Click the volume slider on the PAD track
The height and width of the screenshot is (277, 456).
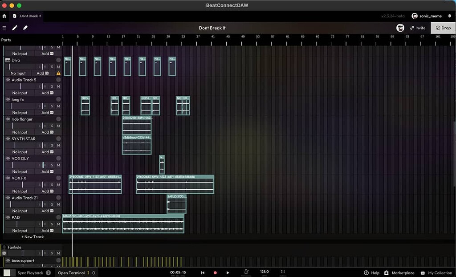[x=18, y=224]
